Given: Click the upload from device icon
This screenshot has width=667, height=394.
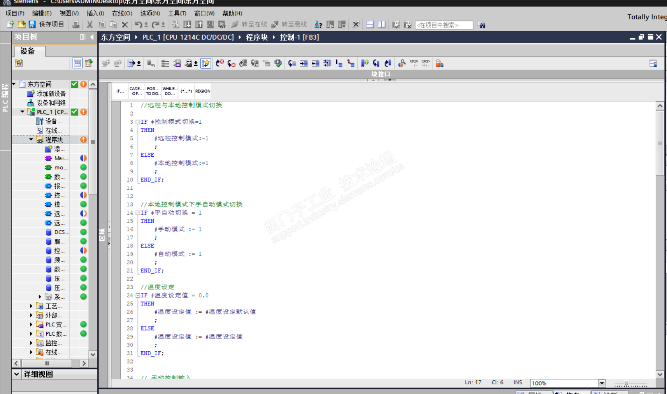Looking at the screenshot, I should [199, 25].
